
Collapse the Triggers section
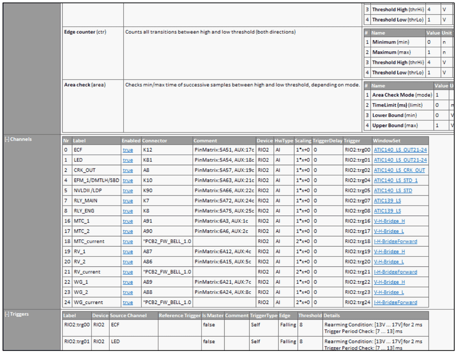(7, 314)
